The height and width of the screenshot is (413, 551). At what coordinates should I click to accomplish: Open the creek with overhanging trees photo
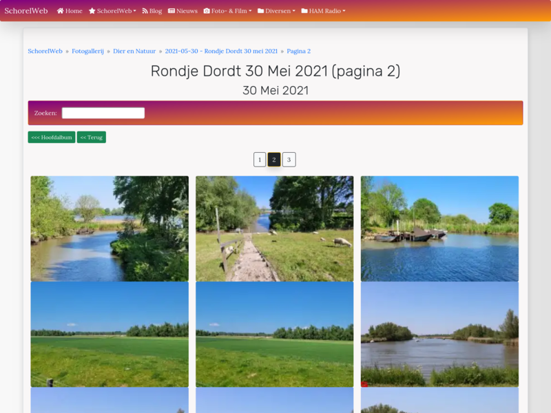coord(110,229)
